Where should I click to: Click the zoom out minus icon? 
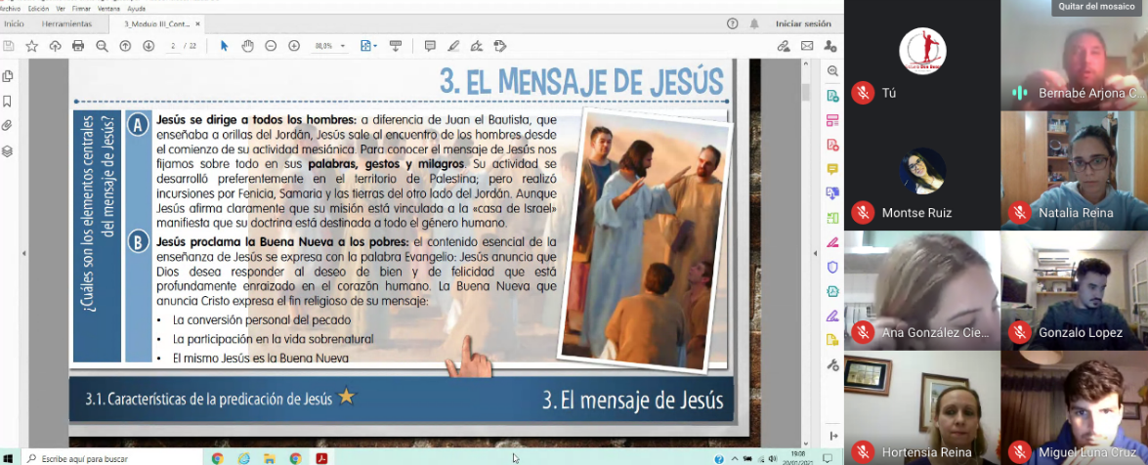[270, 46]
